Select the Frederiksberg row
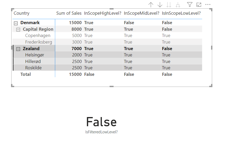This screenshot has width=235, height=153. point(39,42)
